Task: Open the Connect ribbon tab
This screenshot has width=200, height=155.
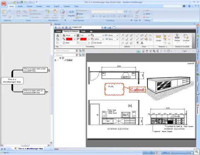Action: (x=67, y=6)
